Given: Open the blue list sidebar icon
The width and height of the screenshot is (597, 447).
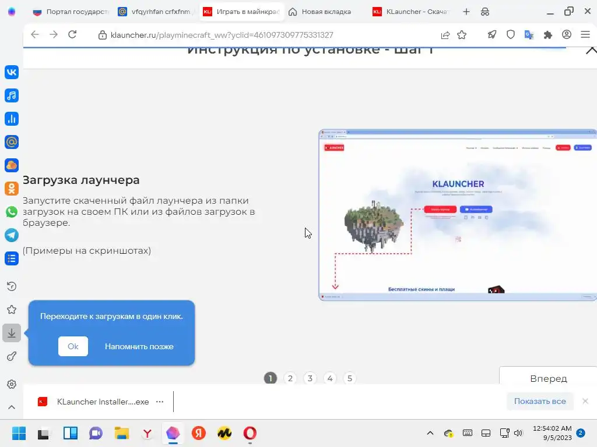Looking at the screenshot, I should (12, 258).
